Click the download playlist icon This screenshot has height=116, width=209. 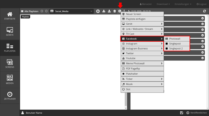click(x=104, y=11)
